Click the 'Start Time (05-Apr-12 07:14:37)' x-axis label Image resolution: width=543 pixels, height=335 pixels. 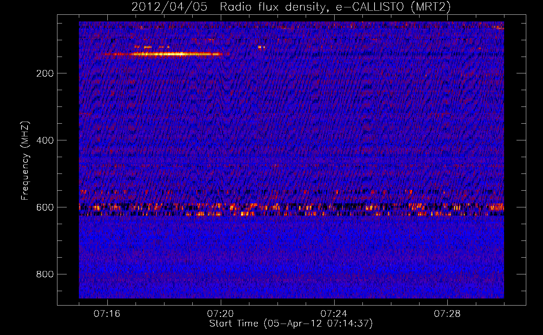291,324
